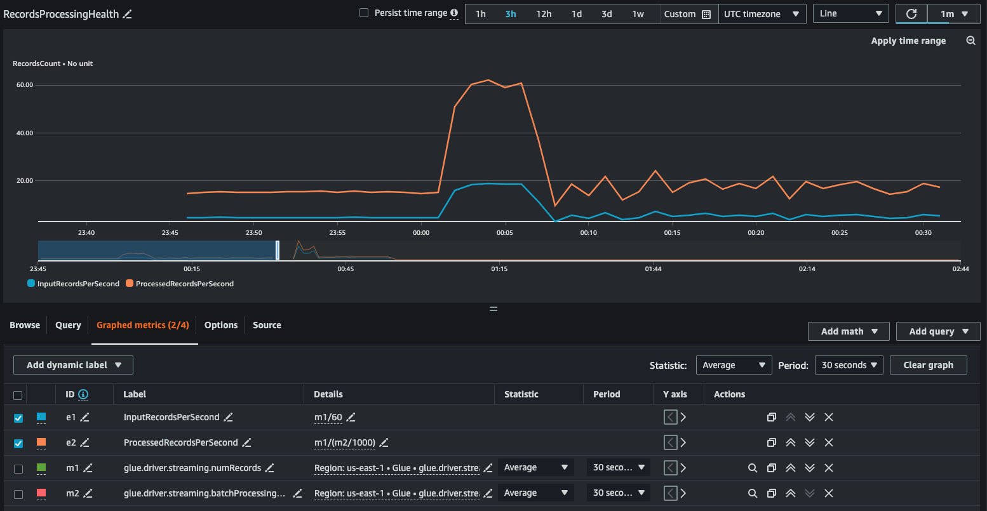The image size is (987, 511).
Task: Edit the m1/60 expression details
Action: click(x=351, y=417)
